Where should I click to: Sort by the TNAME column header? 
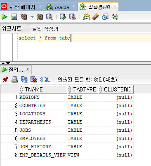[43, 89]
